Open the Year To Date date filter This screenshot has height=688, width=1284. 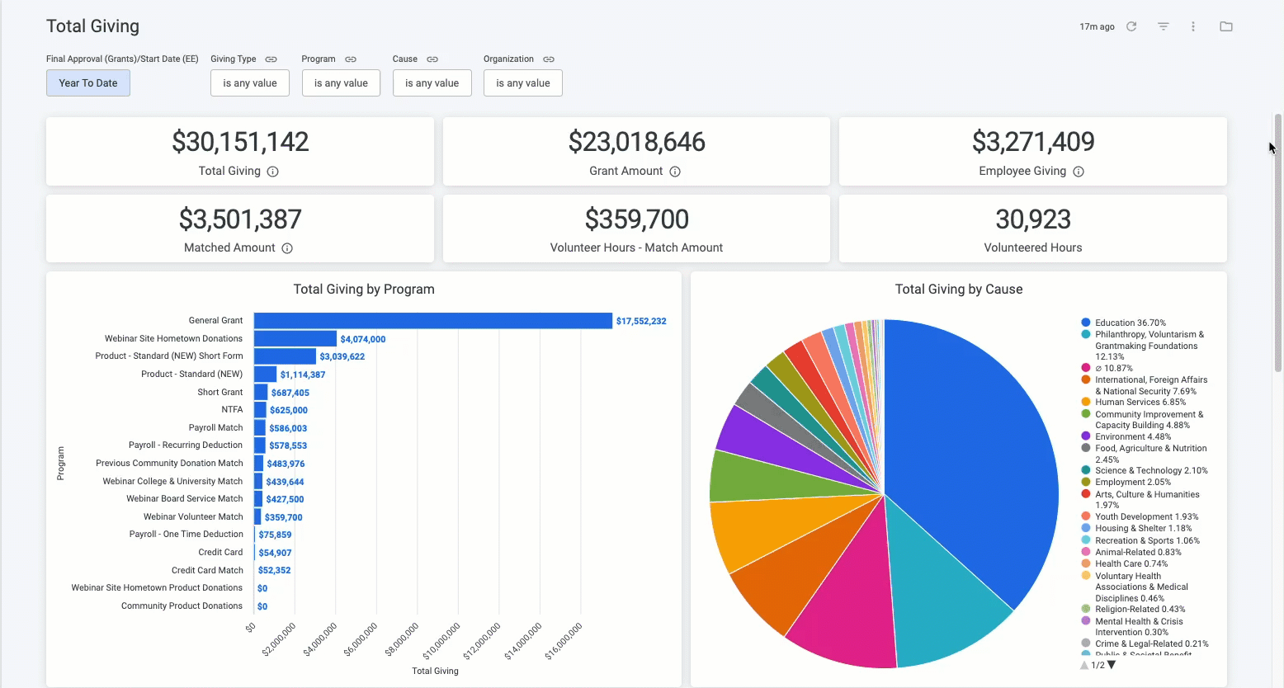point(88,83)
